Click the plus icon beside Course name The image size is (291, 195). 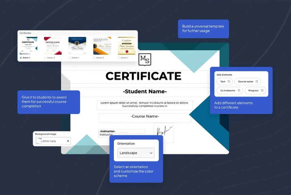point(257,81)
